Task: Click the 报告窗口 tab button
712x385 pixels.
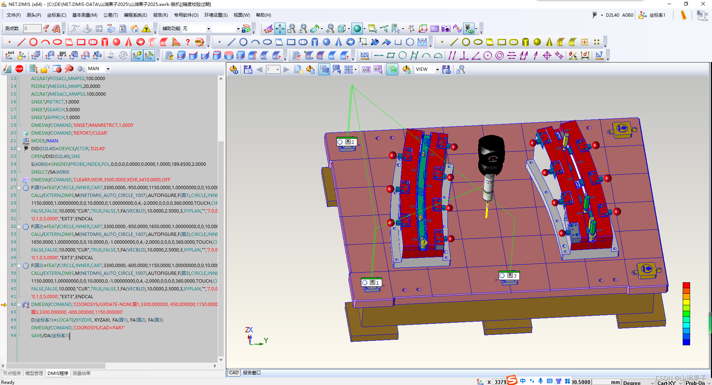Action: tap(252, 373)
